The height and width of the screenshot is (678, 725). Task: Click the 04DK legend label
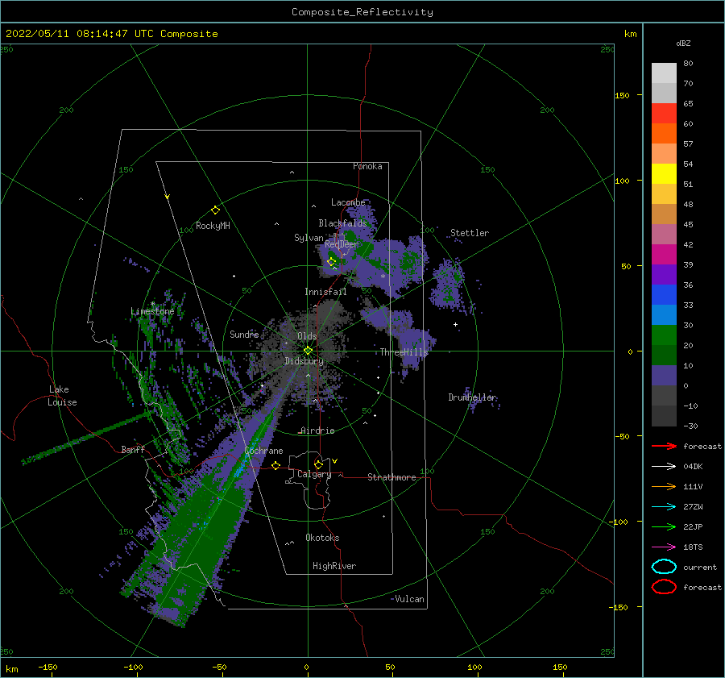(x=693, y=467)
